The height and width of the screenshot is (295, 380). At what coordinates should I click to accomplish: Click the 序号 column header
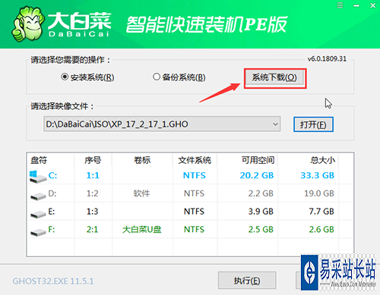[x=93, y=160]
